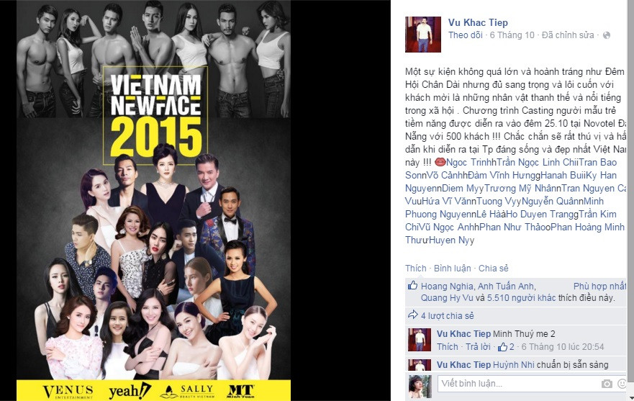Click the small like icon on Minh Thuỷ comment
This screenshot has width=634, height=401.
pyautogui.click(x=502, y=347)
